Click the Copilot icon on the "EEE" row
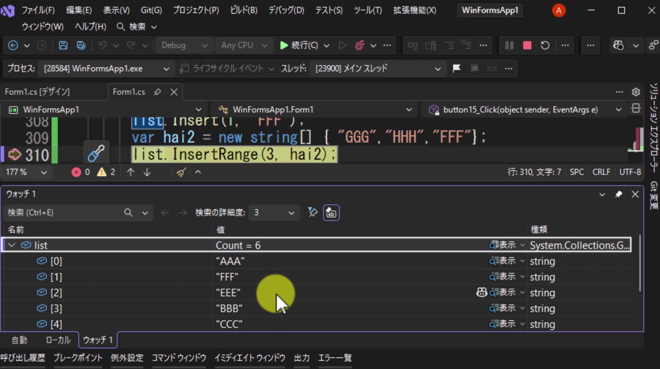Viewport: 660px width, 369px height. 482,292
